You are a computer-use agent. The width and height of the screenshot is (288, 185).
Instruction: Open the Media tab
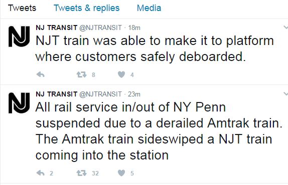tap(149, 8)
